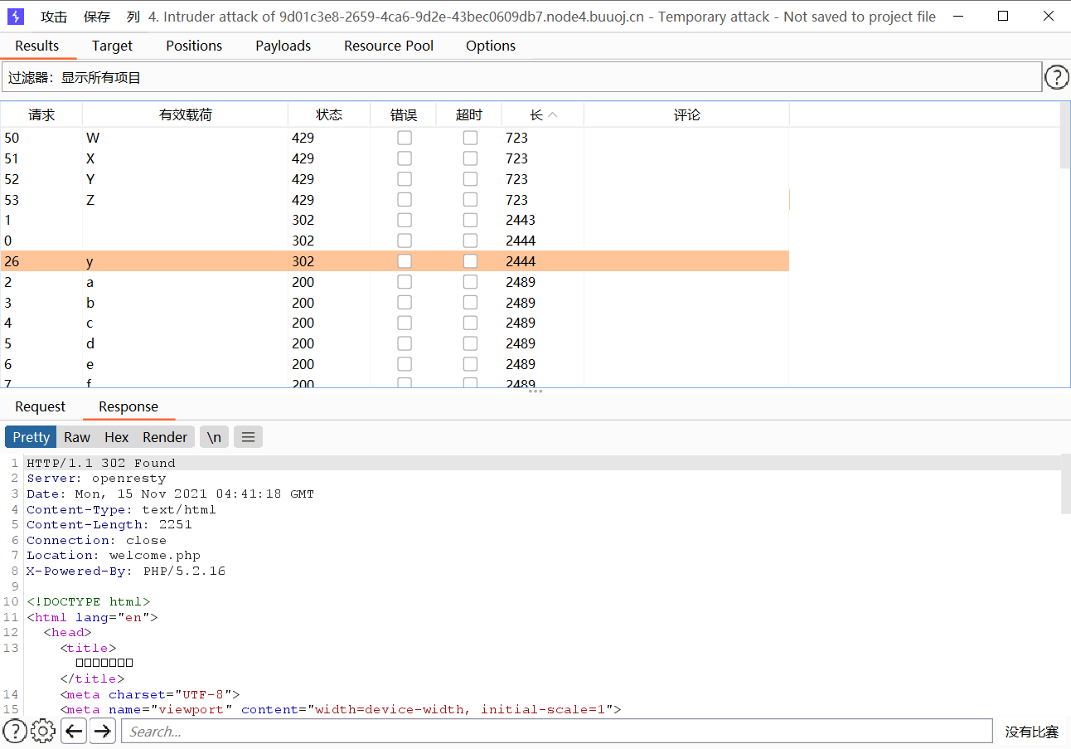1071x749 pixels.
Task: Select the Raw view button
Action: 77,437
